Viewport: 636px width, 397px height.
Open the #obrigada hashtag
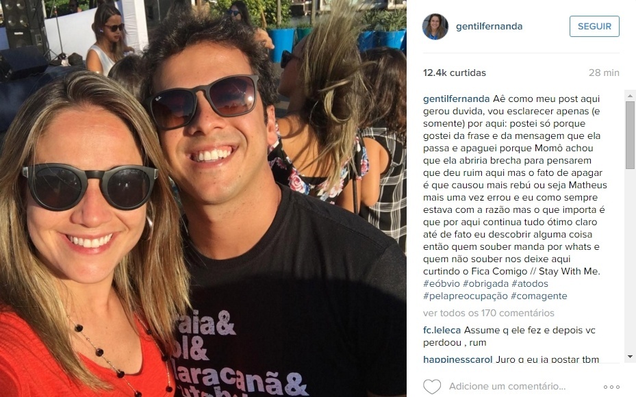485,283
